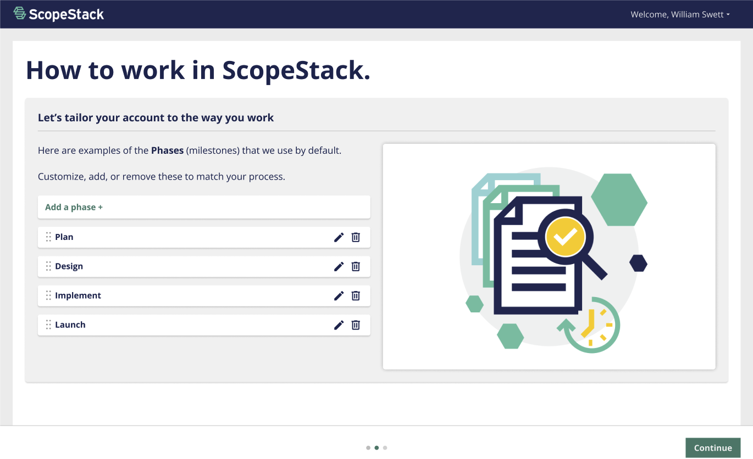Select the second step pagination dot
The width and height of the screenshot is (753, 459).
pyautogui.click(x=376, y=447)
